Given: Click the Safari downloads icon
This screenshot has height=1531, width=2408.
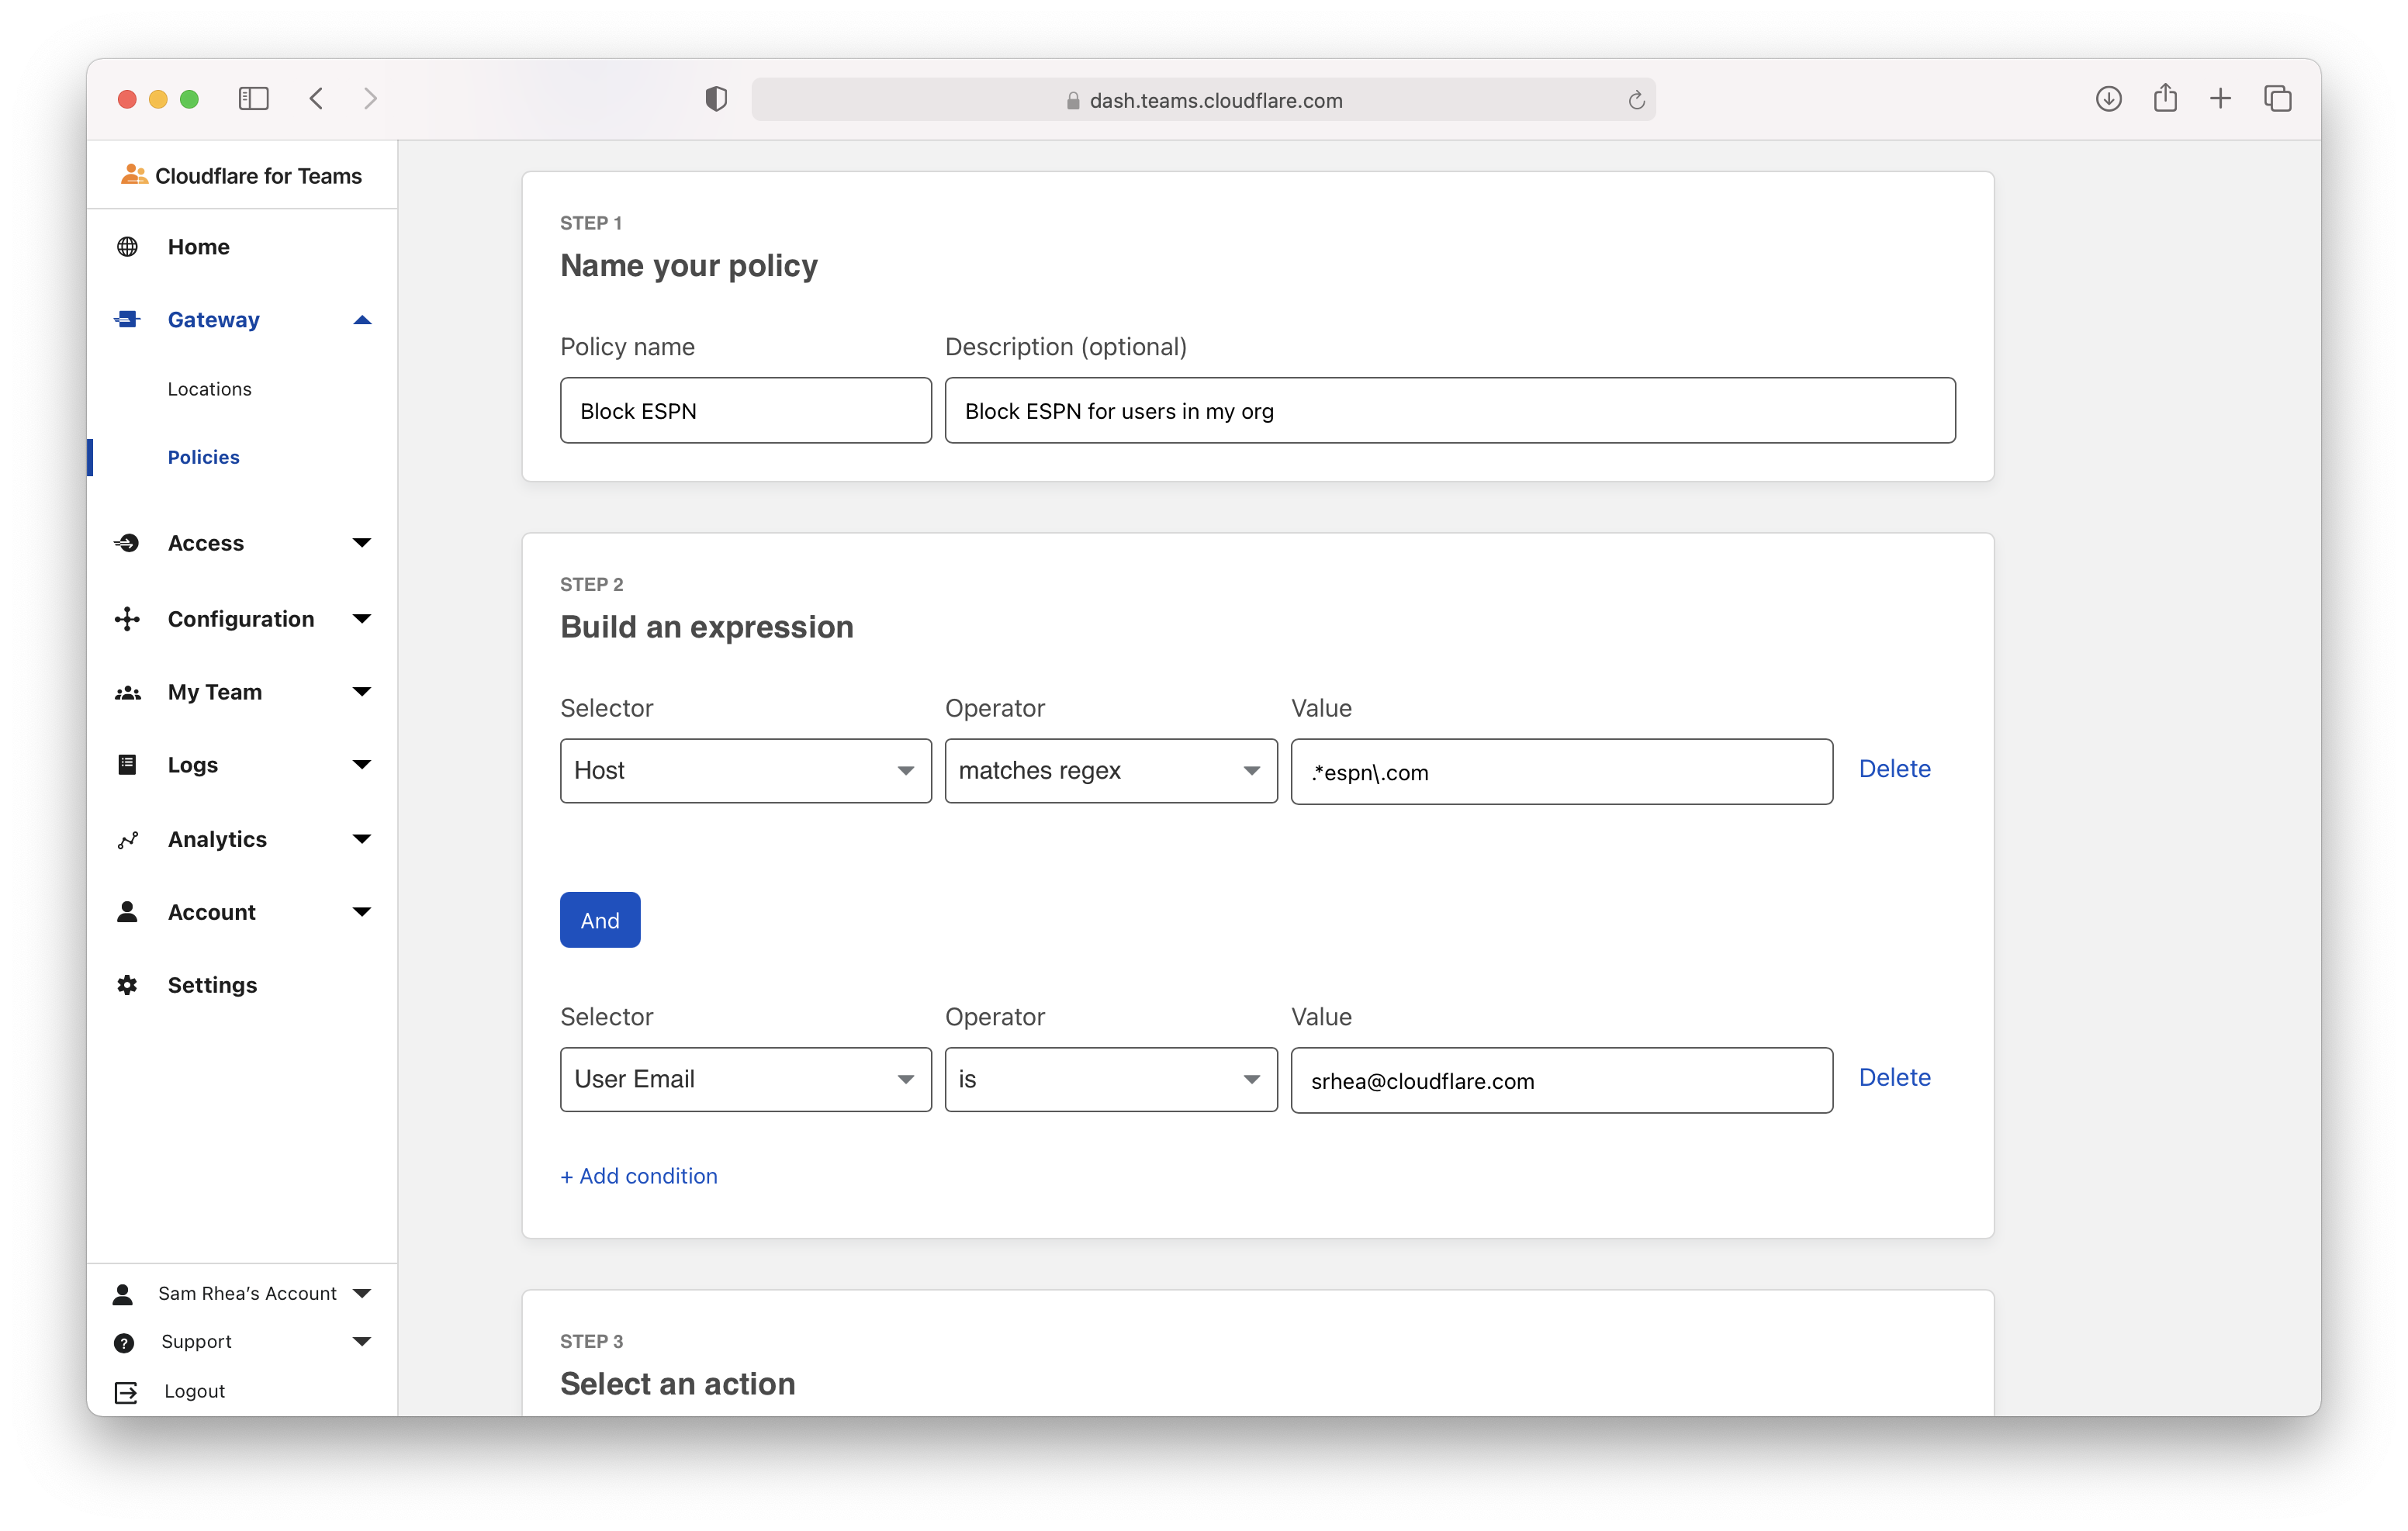Looking at the screenshot, I should [2108, 99].
